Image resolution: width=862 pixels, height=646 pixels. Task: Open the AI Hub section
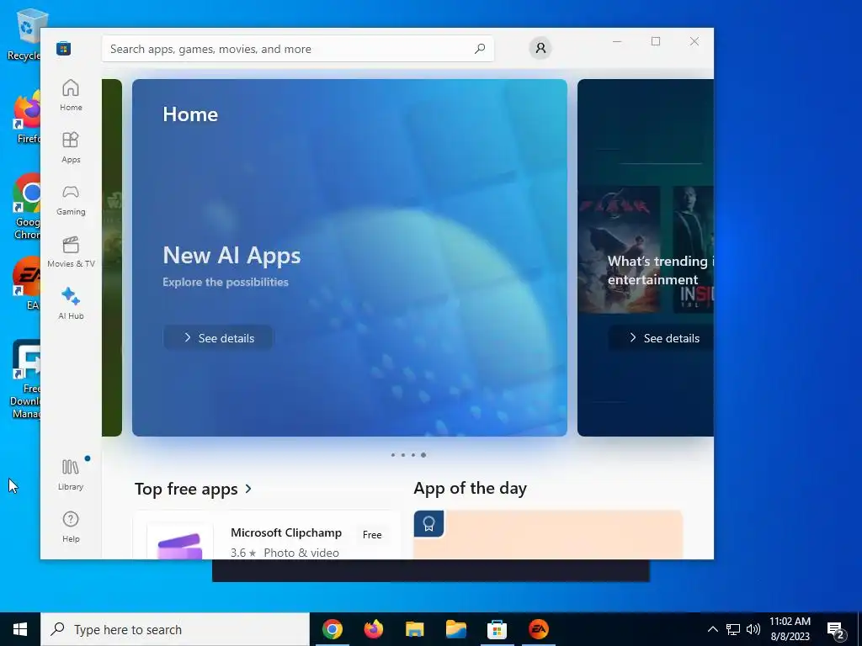point(71,304)
